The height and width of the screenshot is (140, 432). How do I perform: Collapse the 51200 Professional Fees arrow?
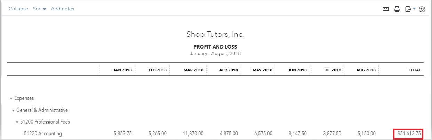[17, 122]
